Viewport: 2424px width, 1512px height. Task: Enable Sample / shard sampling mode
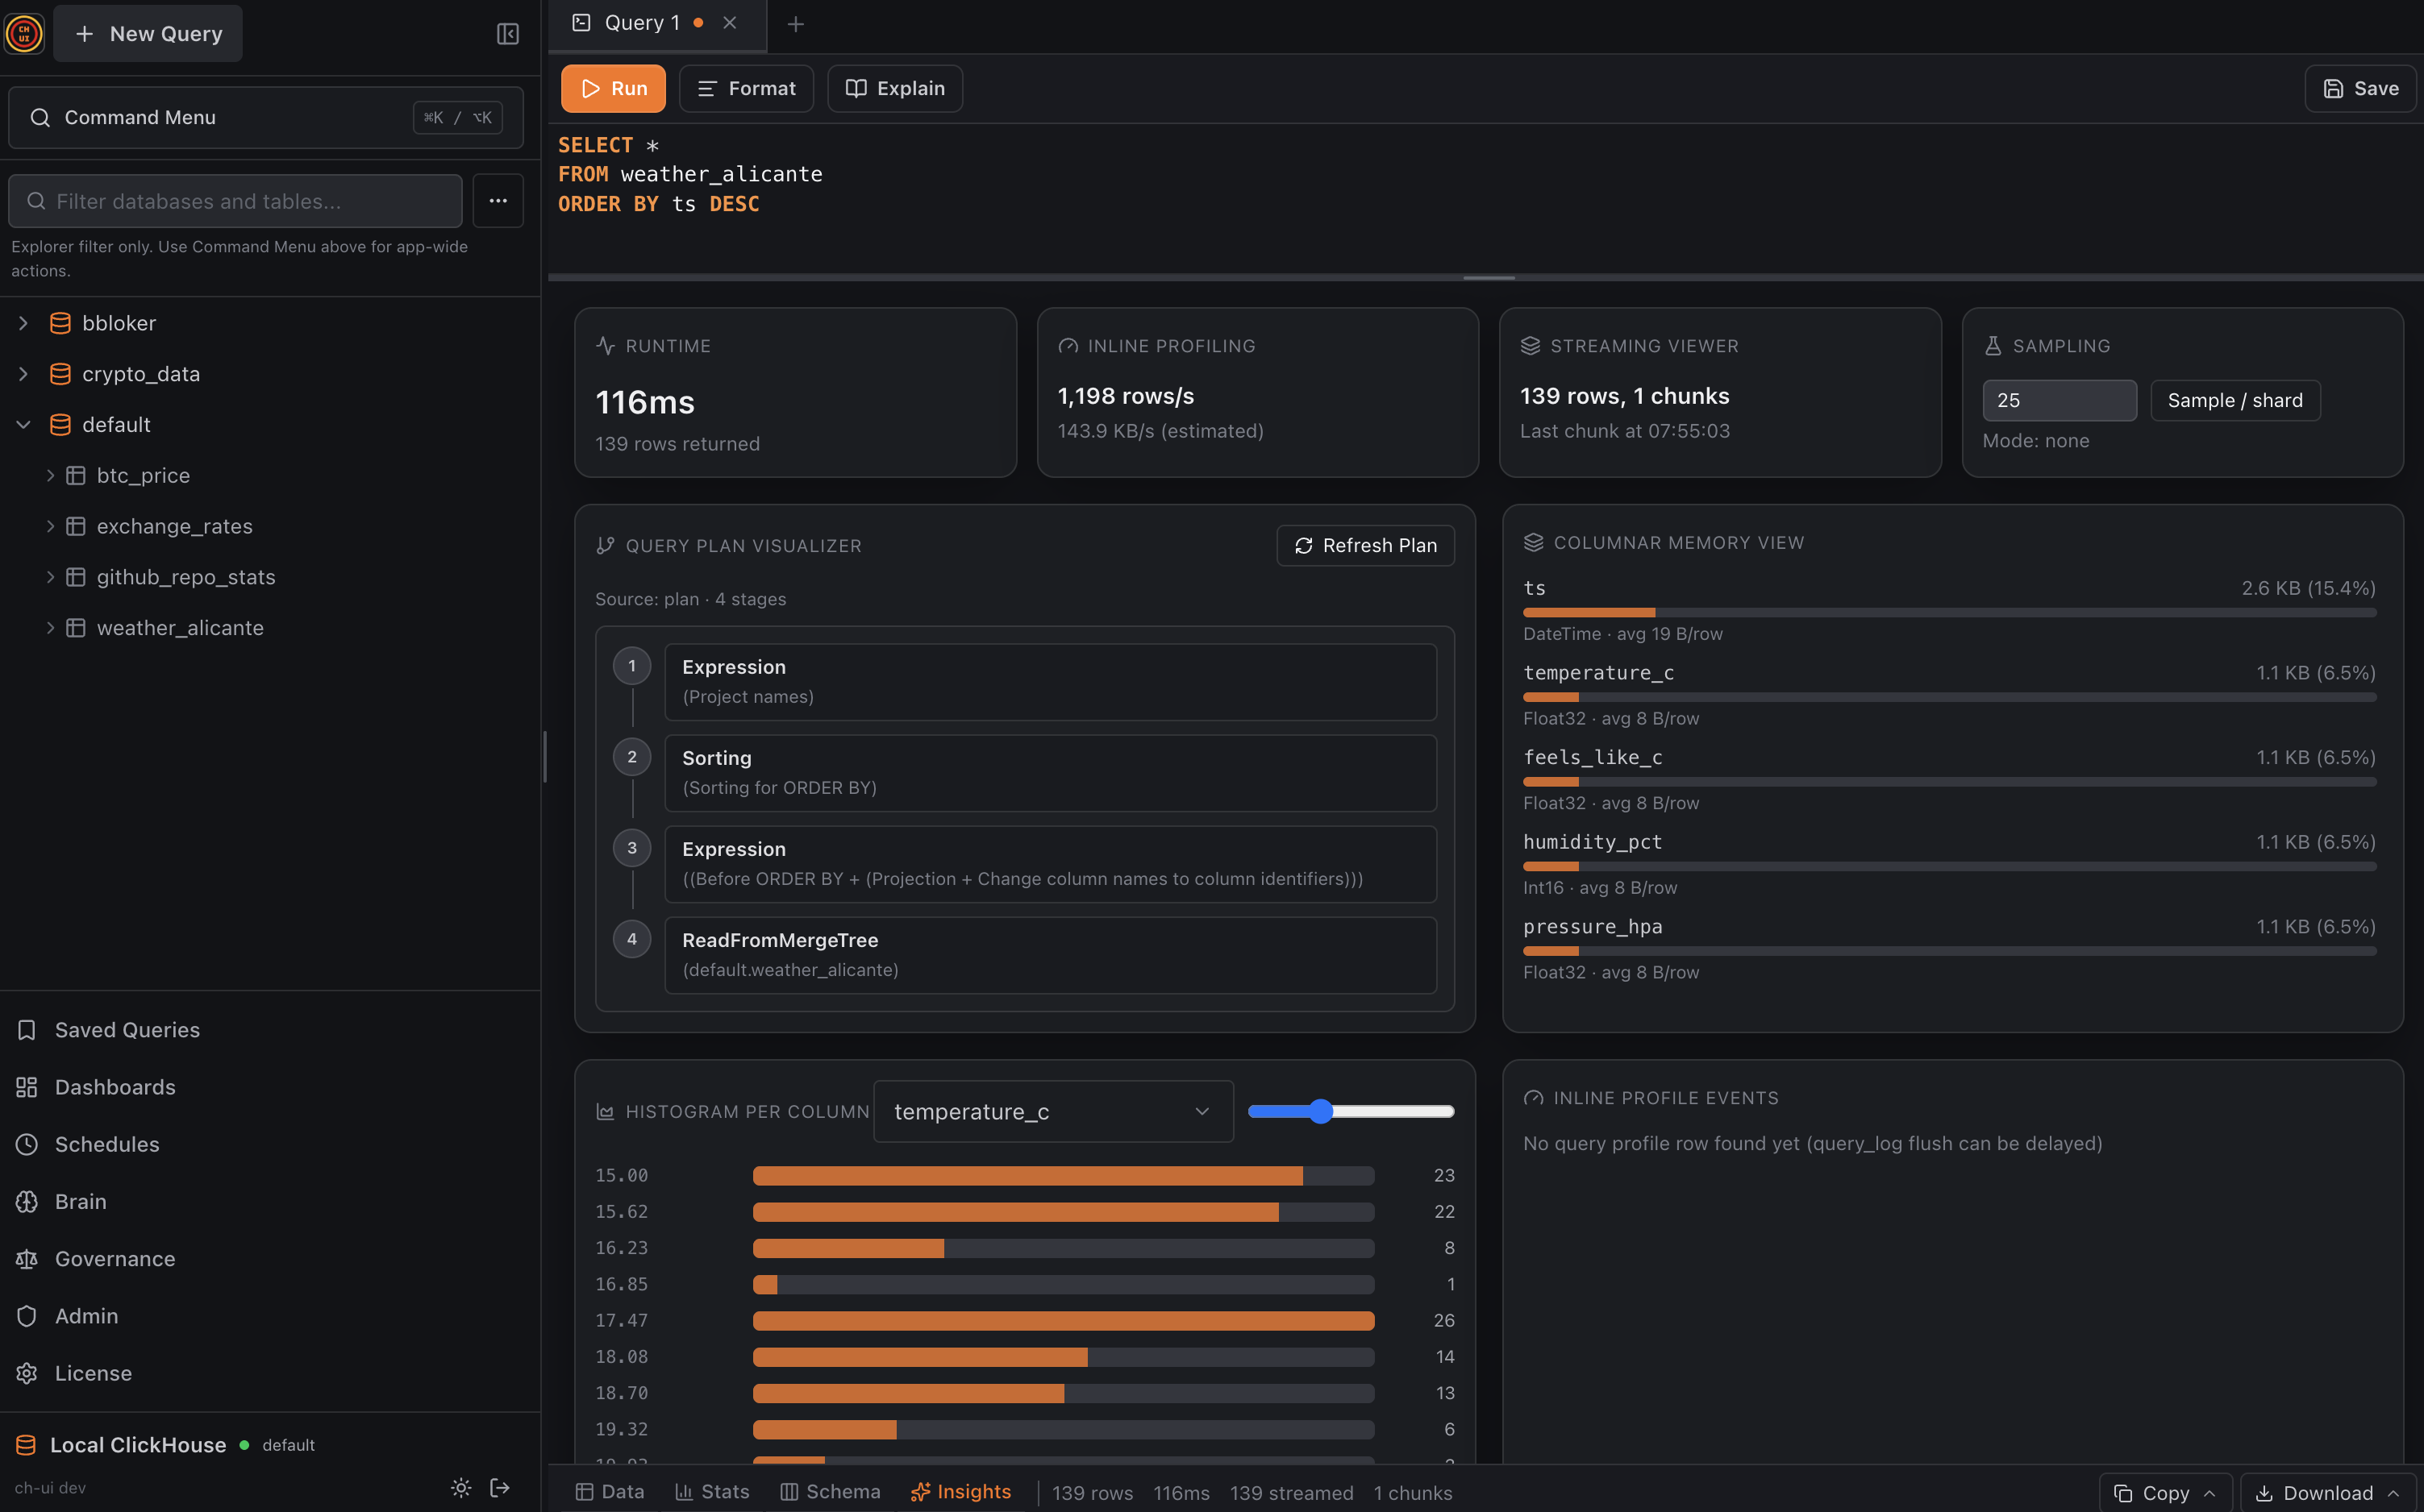pyautogui.click(x=2235, y=400)
